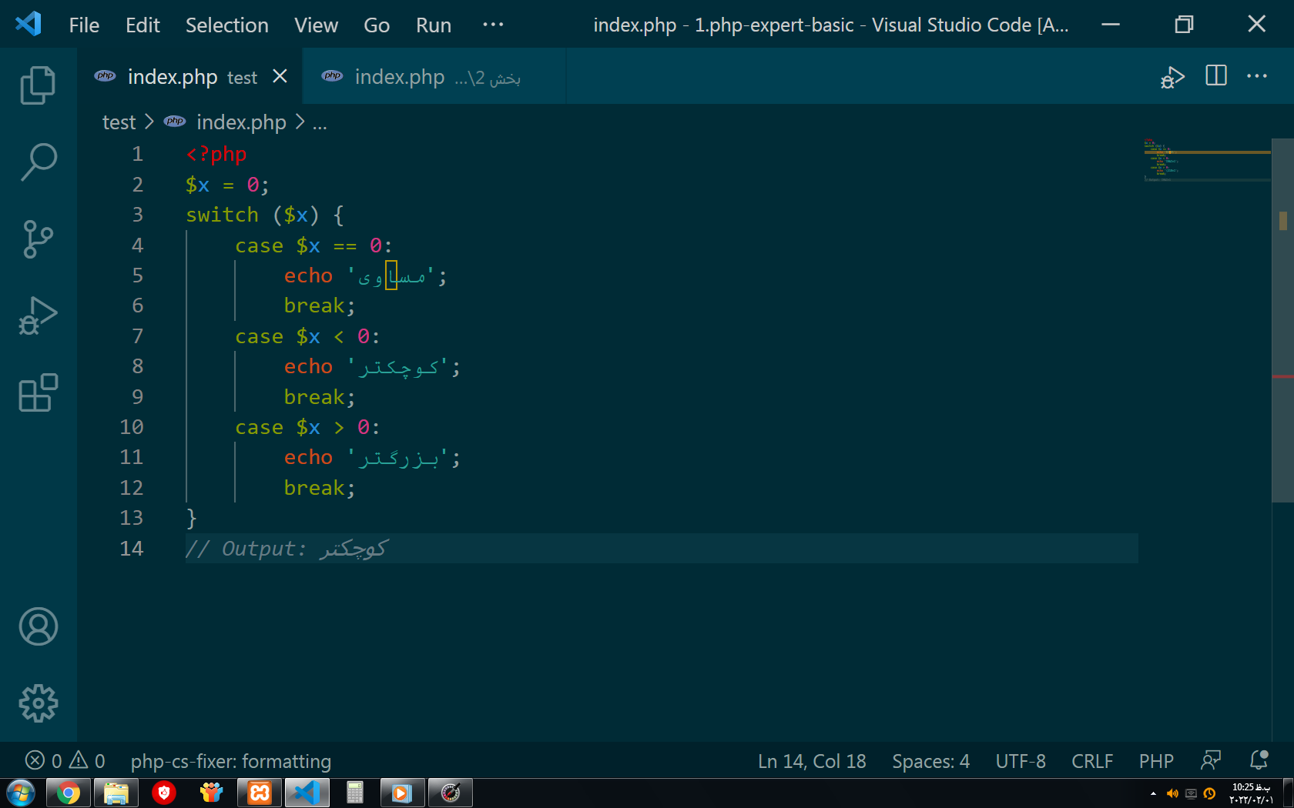Expand hidden menu items ellipsis

(x=493, y=25)
